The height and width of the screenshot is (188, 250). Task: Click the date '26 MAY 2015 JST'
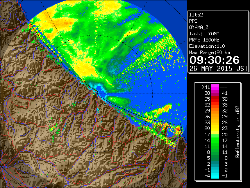[218, 69]
